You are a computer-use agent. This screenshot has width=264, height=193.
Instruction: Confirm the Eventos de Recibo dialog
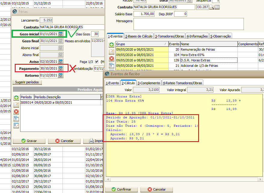(121, 189)
